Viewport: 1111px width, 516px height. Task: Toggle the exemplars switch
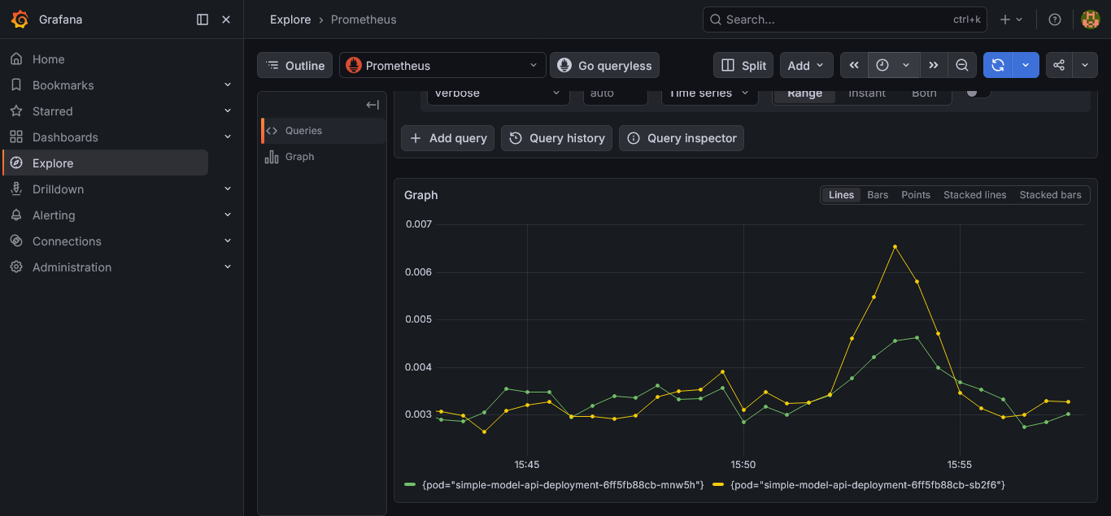click(x=978, y=93)
